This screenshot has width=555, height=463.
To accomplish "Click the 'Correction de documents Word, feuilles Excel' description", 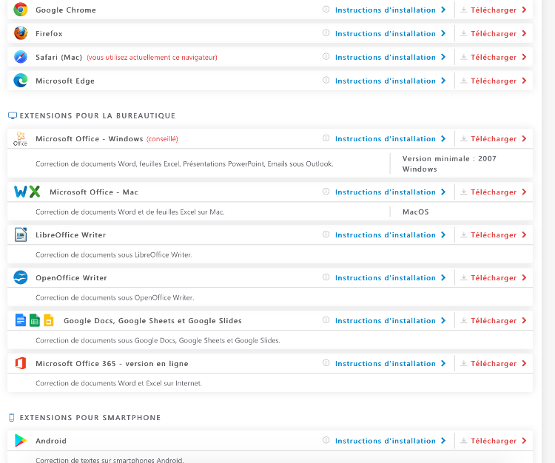I will [184, 163].
